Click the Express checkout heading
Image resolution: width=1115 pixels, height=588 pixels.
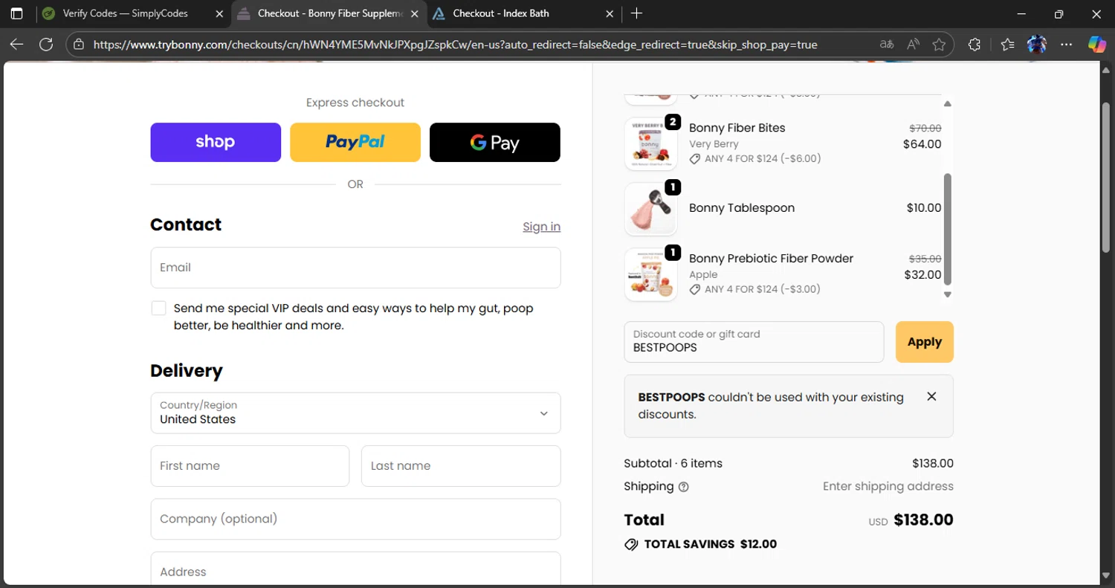click(x=355, y=103)
